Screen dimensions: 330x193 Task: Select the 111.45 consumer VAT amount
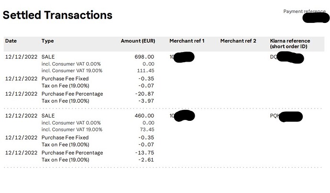[145, 71]
